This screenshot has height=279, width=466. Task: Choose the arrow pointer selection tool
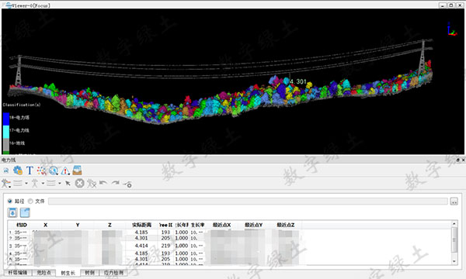[x=68, y=184]
